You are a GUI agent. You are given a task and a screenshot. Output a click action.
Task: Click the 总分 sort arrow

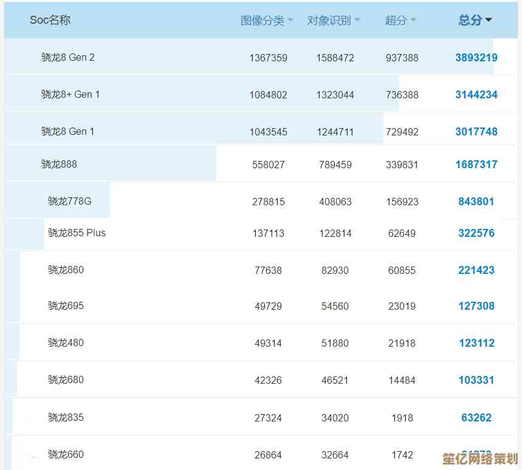click(489, 21)
